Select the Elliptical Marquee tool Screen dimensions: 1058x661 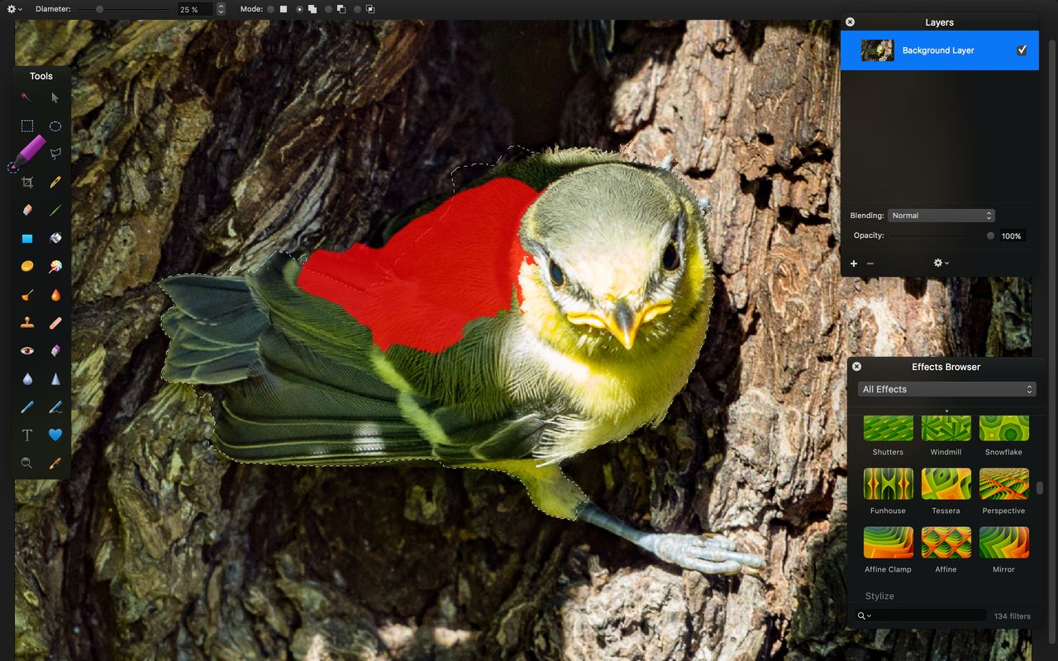[x=55, y=126]
